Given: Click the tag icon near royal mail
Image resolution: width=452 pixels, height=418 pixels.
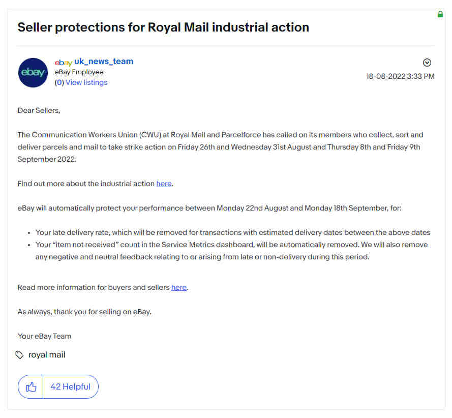Looking at the screenshot, I should pyautogui.click(x=19, y=355).
